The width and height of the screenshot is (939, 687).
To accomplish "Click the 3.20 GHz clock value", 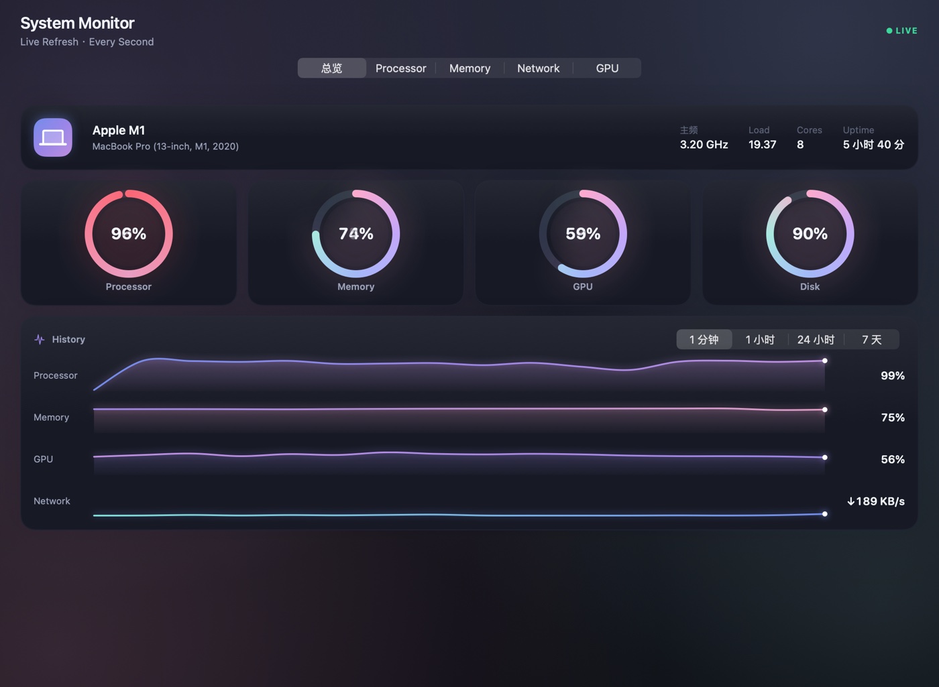I will 704,145.
